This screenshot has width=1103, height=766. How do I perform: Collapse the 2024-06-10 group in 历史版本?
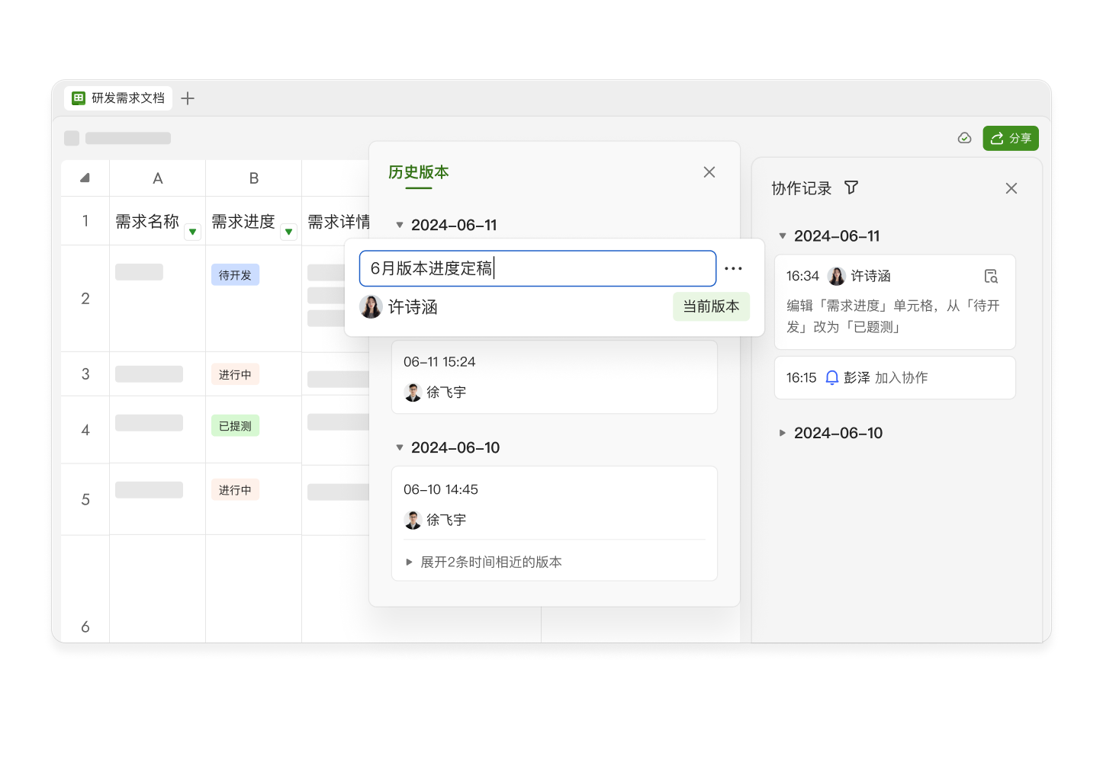tap(399, 447)
